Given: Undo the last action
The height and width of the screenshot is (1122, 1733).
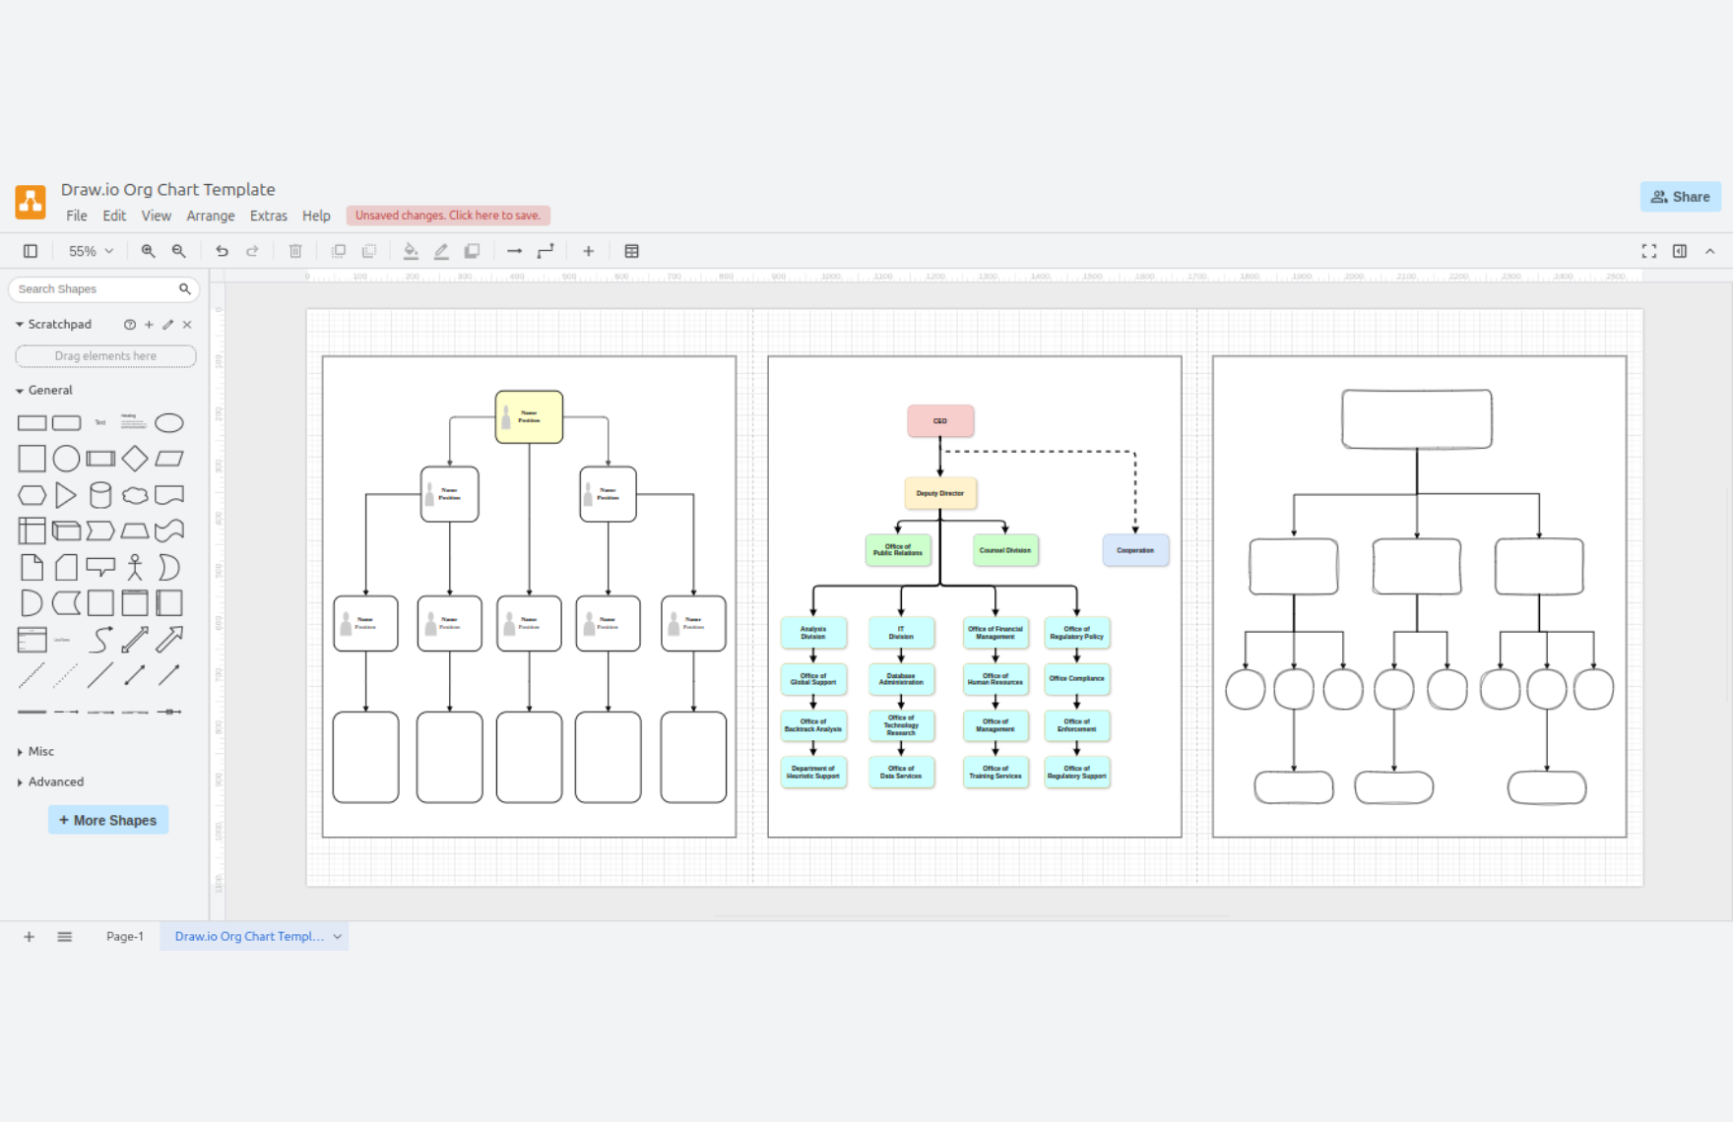Looking at the screenshot, I should [222, 251].
